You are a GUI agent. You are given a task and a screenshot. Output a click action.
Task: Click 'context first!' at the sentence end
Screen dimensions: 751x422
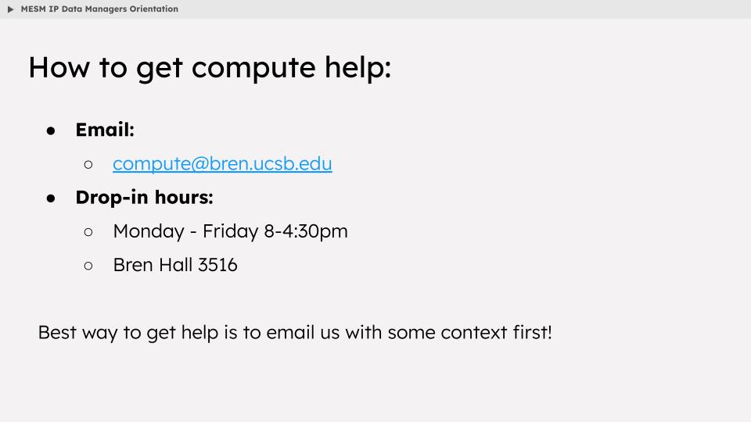pyautogui.click(x=496, y=332)
